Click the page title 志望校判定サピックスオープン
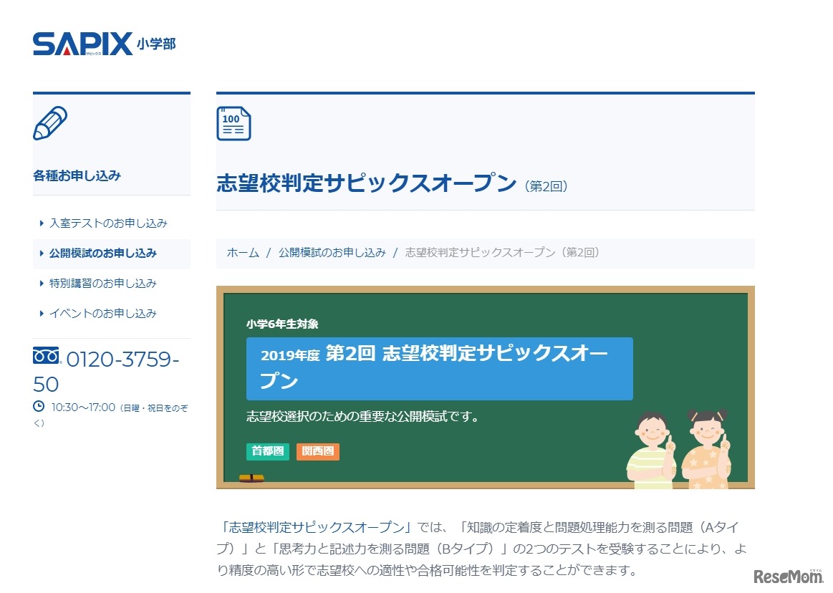This screenshot has height=593, width=833. tap(367, 183)
